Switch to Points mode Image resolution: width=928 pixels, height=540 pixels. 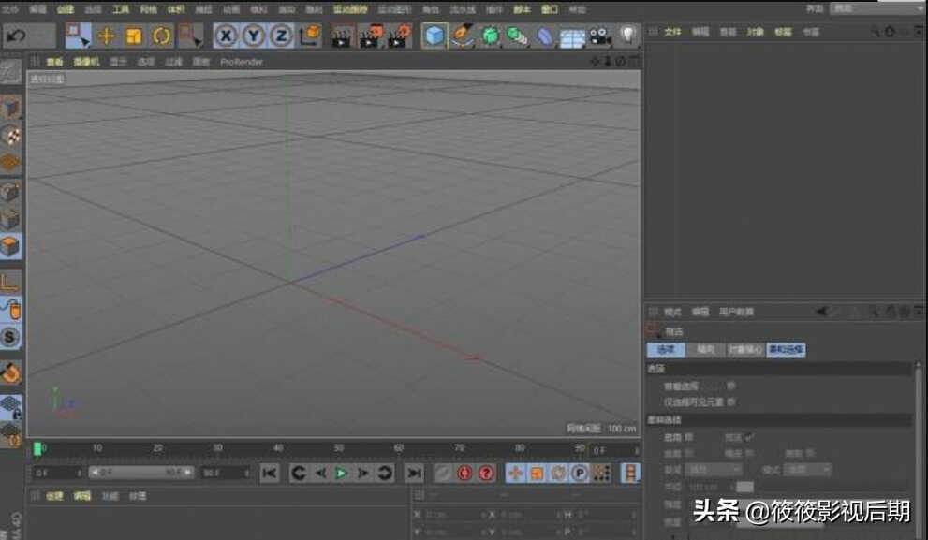coord(10,191)
